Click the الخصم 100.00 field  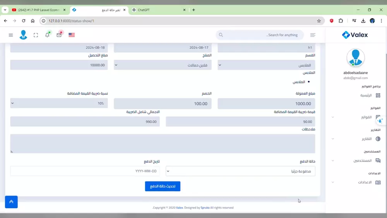(x=163, y=103)
